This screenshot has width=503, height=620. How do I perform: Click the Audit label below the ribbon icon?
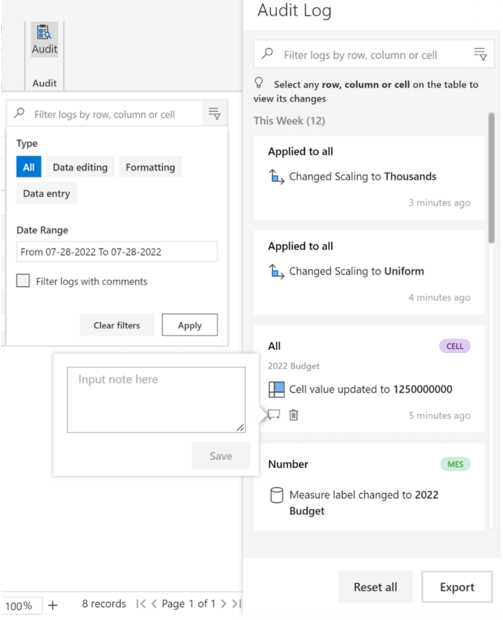(44, 83)
